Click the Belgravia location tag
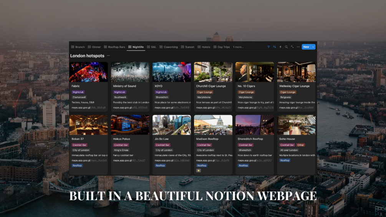386x217 pixels. pos(285,97)
